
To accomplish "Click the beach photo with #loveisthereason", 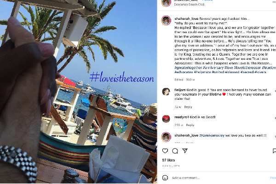I will pos(79,92).
